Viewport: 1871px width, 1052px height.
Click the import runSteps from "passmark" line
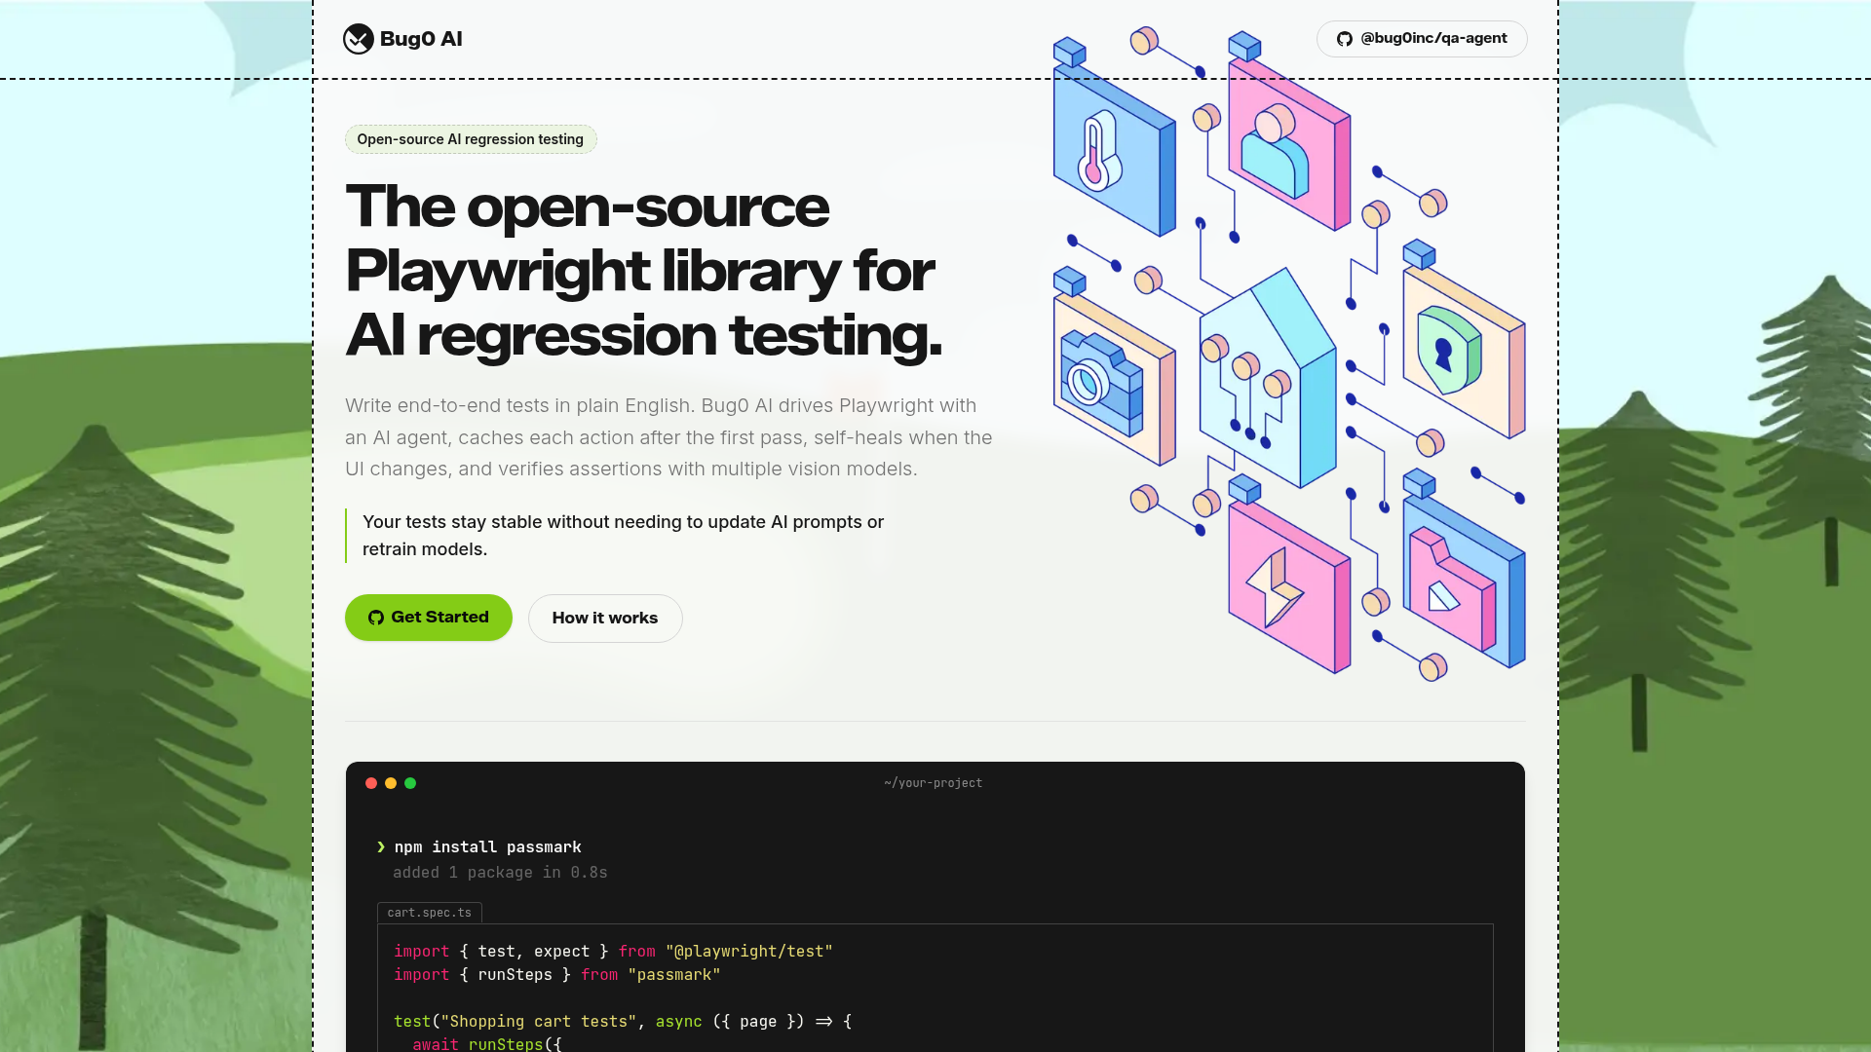click(x=557, y=975)
